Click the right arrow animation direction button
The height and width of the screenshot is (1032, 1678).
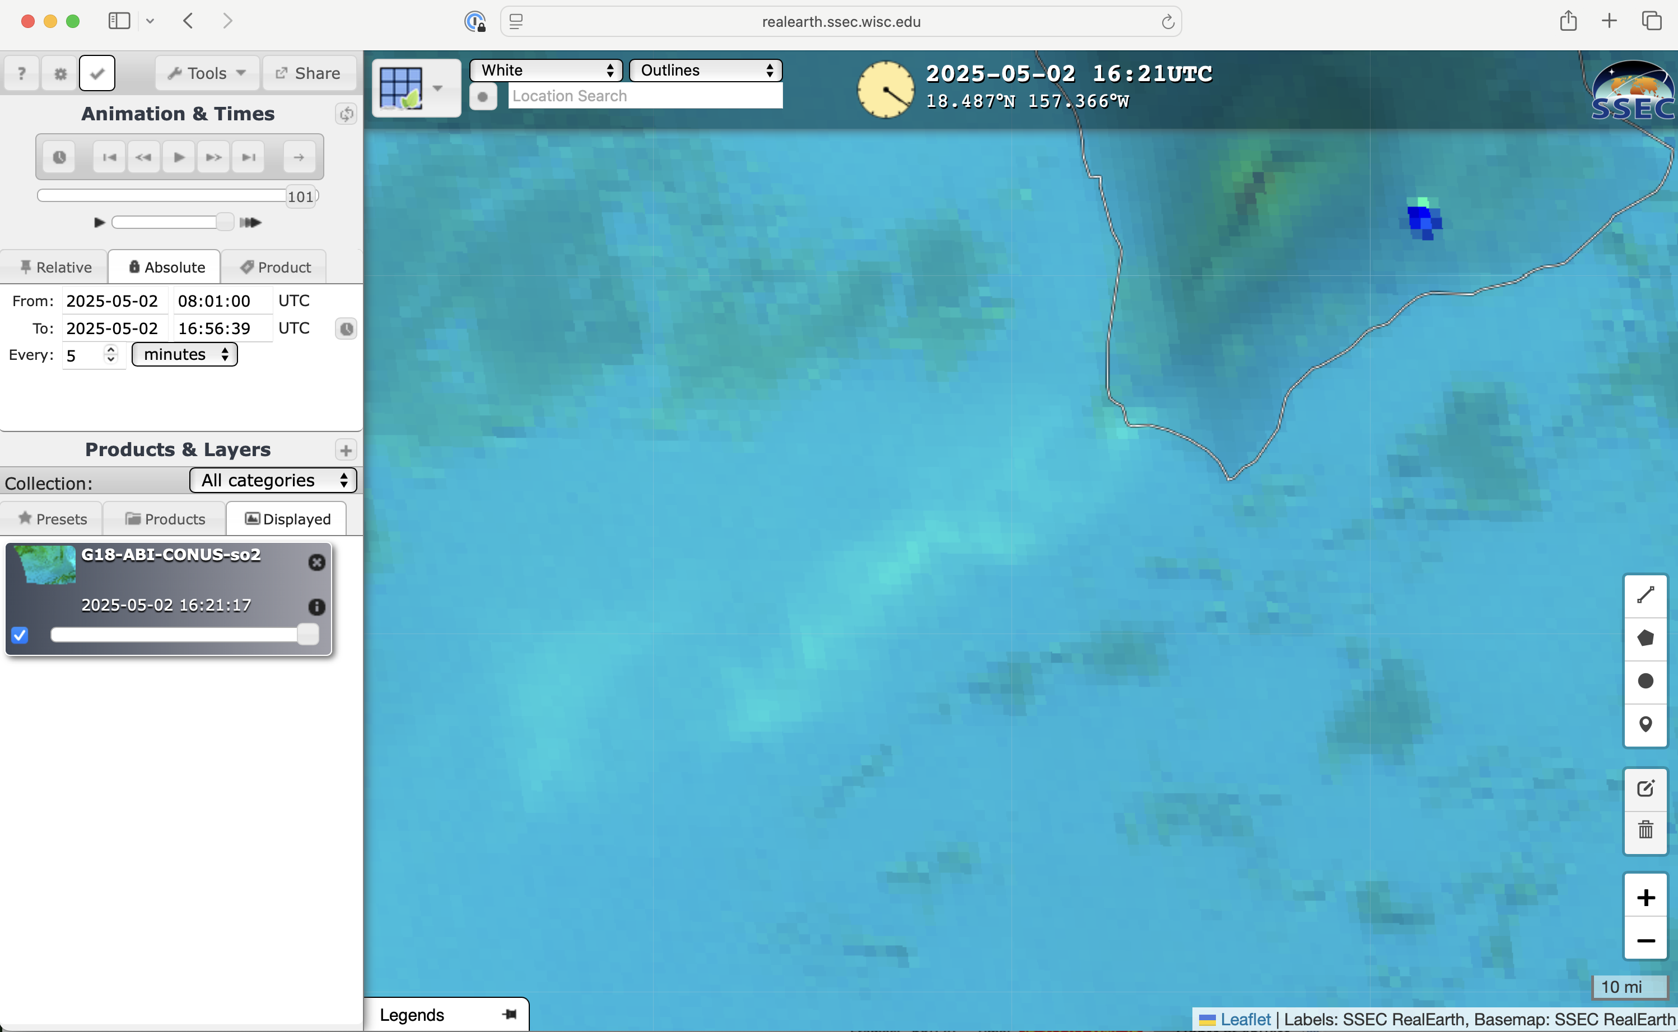point(299,157)
